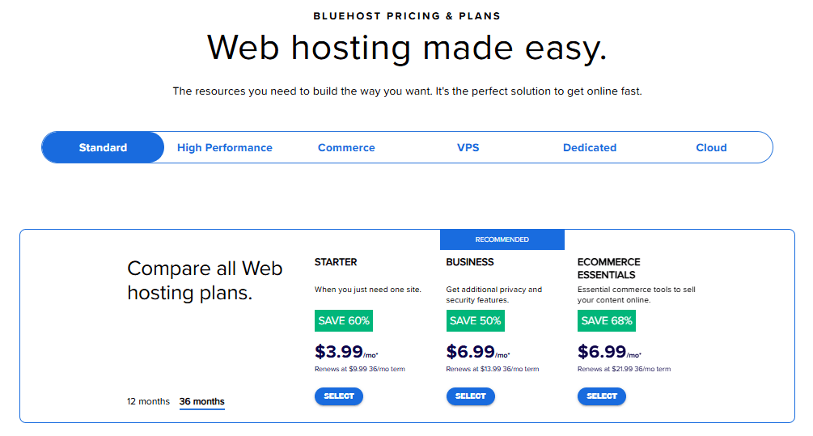Click 'Renews at $21.99 36/mo term'
This screenshot has width=813, height=436.
pos(625,369)
